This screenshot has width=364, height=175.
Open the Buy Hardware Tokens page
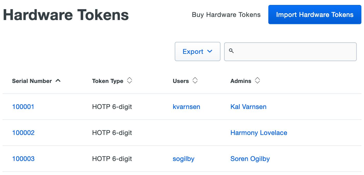226,15
